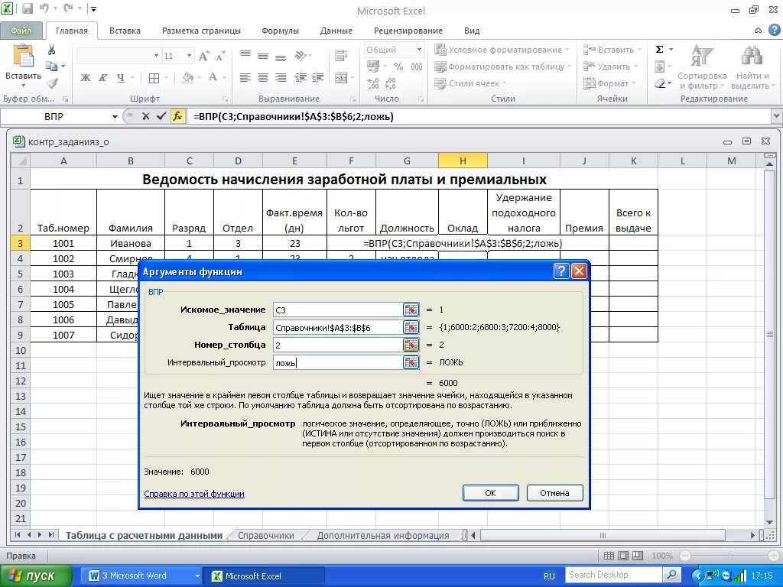
Task: Click the Номер_столбца input field
Action: [x=337, y=345]
